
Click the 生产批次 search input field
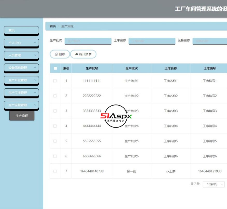point(88,41)
